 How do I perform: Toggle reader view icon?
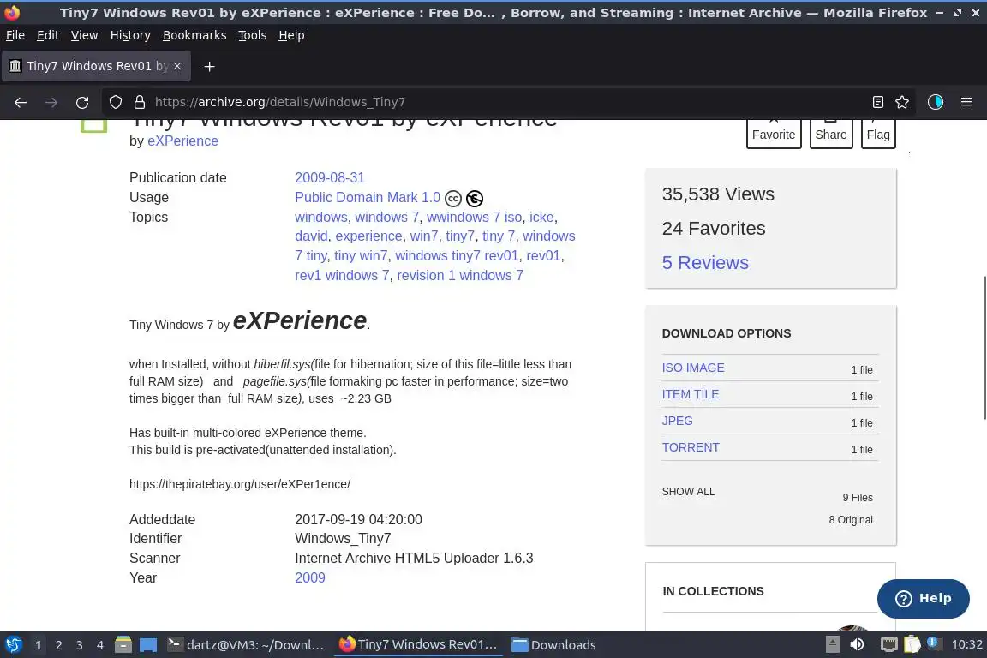tap(878, 102)
